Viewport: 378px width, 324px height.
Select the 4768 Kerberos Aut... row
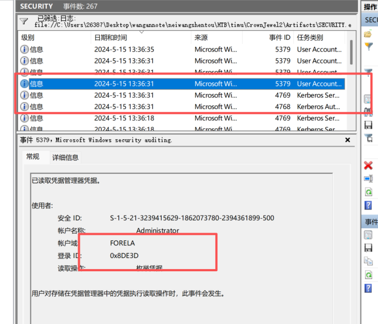tap(182, 107)
